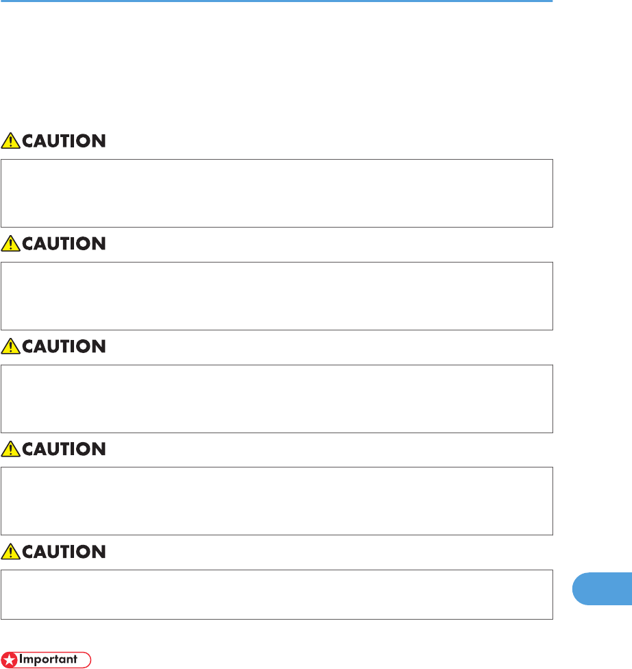632x669 pixels.
Task: Click the second caution warning triangle icon
Action: point(10,243)
